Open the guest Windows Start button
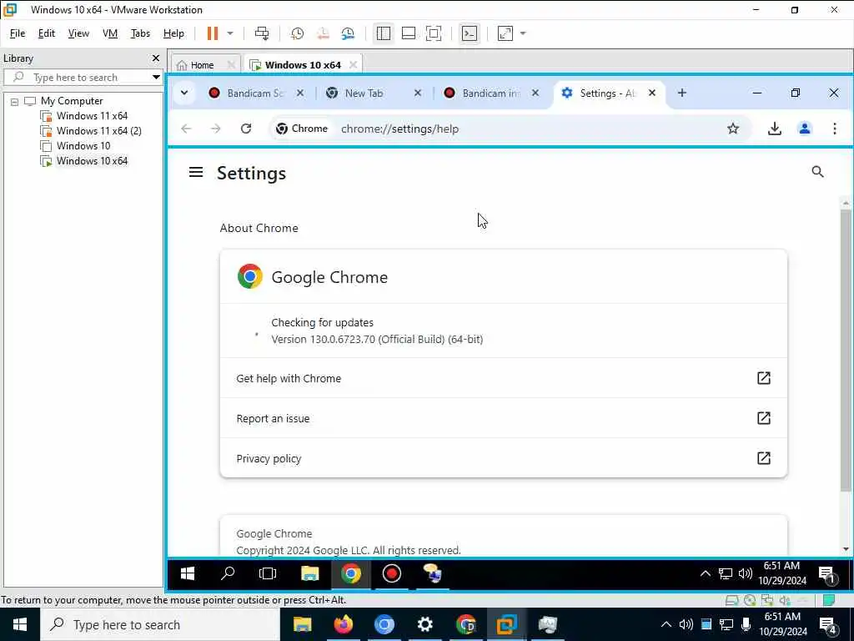Image resolution: width=854 pixels, height=641 pixels. tap(188, 573)
